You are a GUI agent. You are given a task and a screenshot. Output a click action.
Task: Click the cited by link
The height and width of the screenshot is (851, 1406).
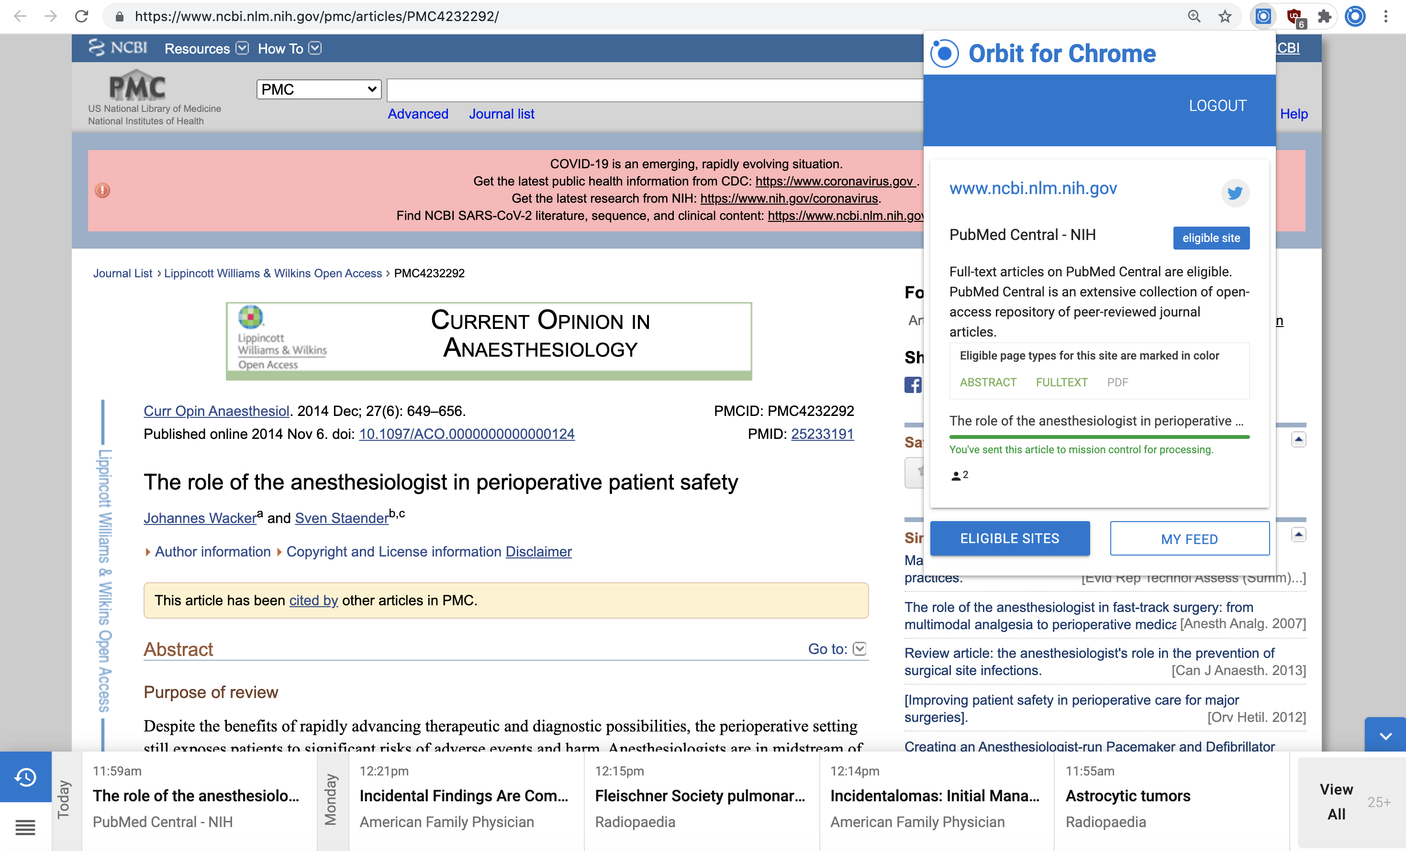(x=313, y=600)
